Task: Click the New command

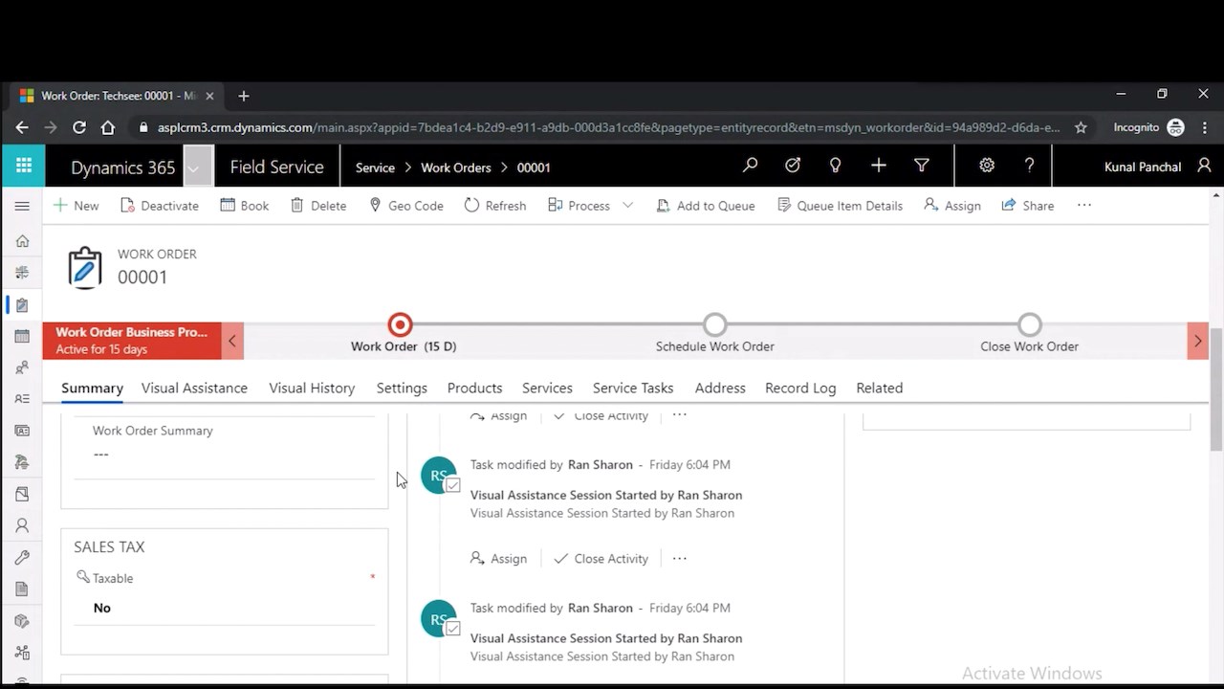Action: pos(76,206)
